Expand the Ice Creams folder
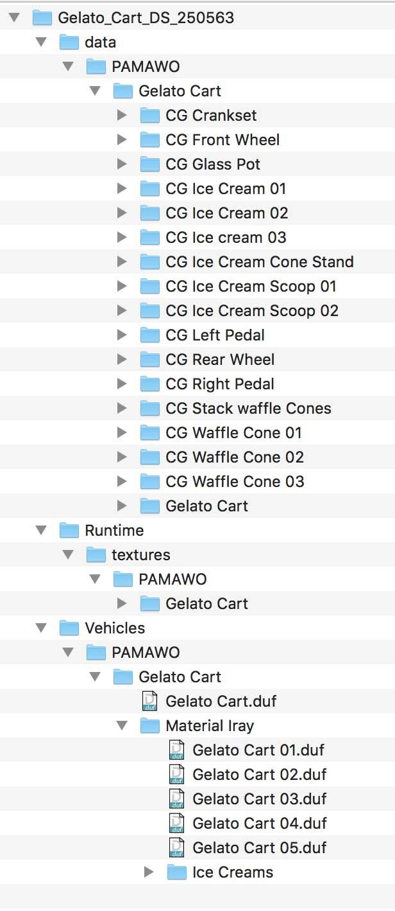 coord(149,872)
